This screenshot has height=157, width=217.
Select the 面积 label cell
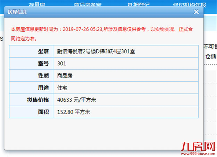31,112
